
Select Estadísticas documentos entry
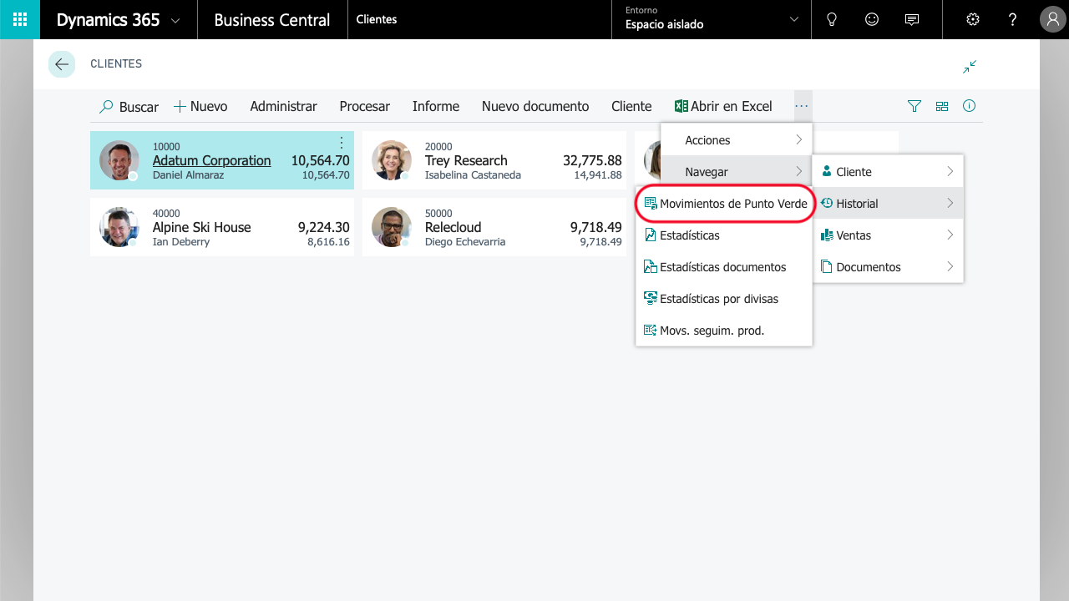[724, 267]
